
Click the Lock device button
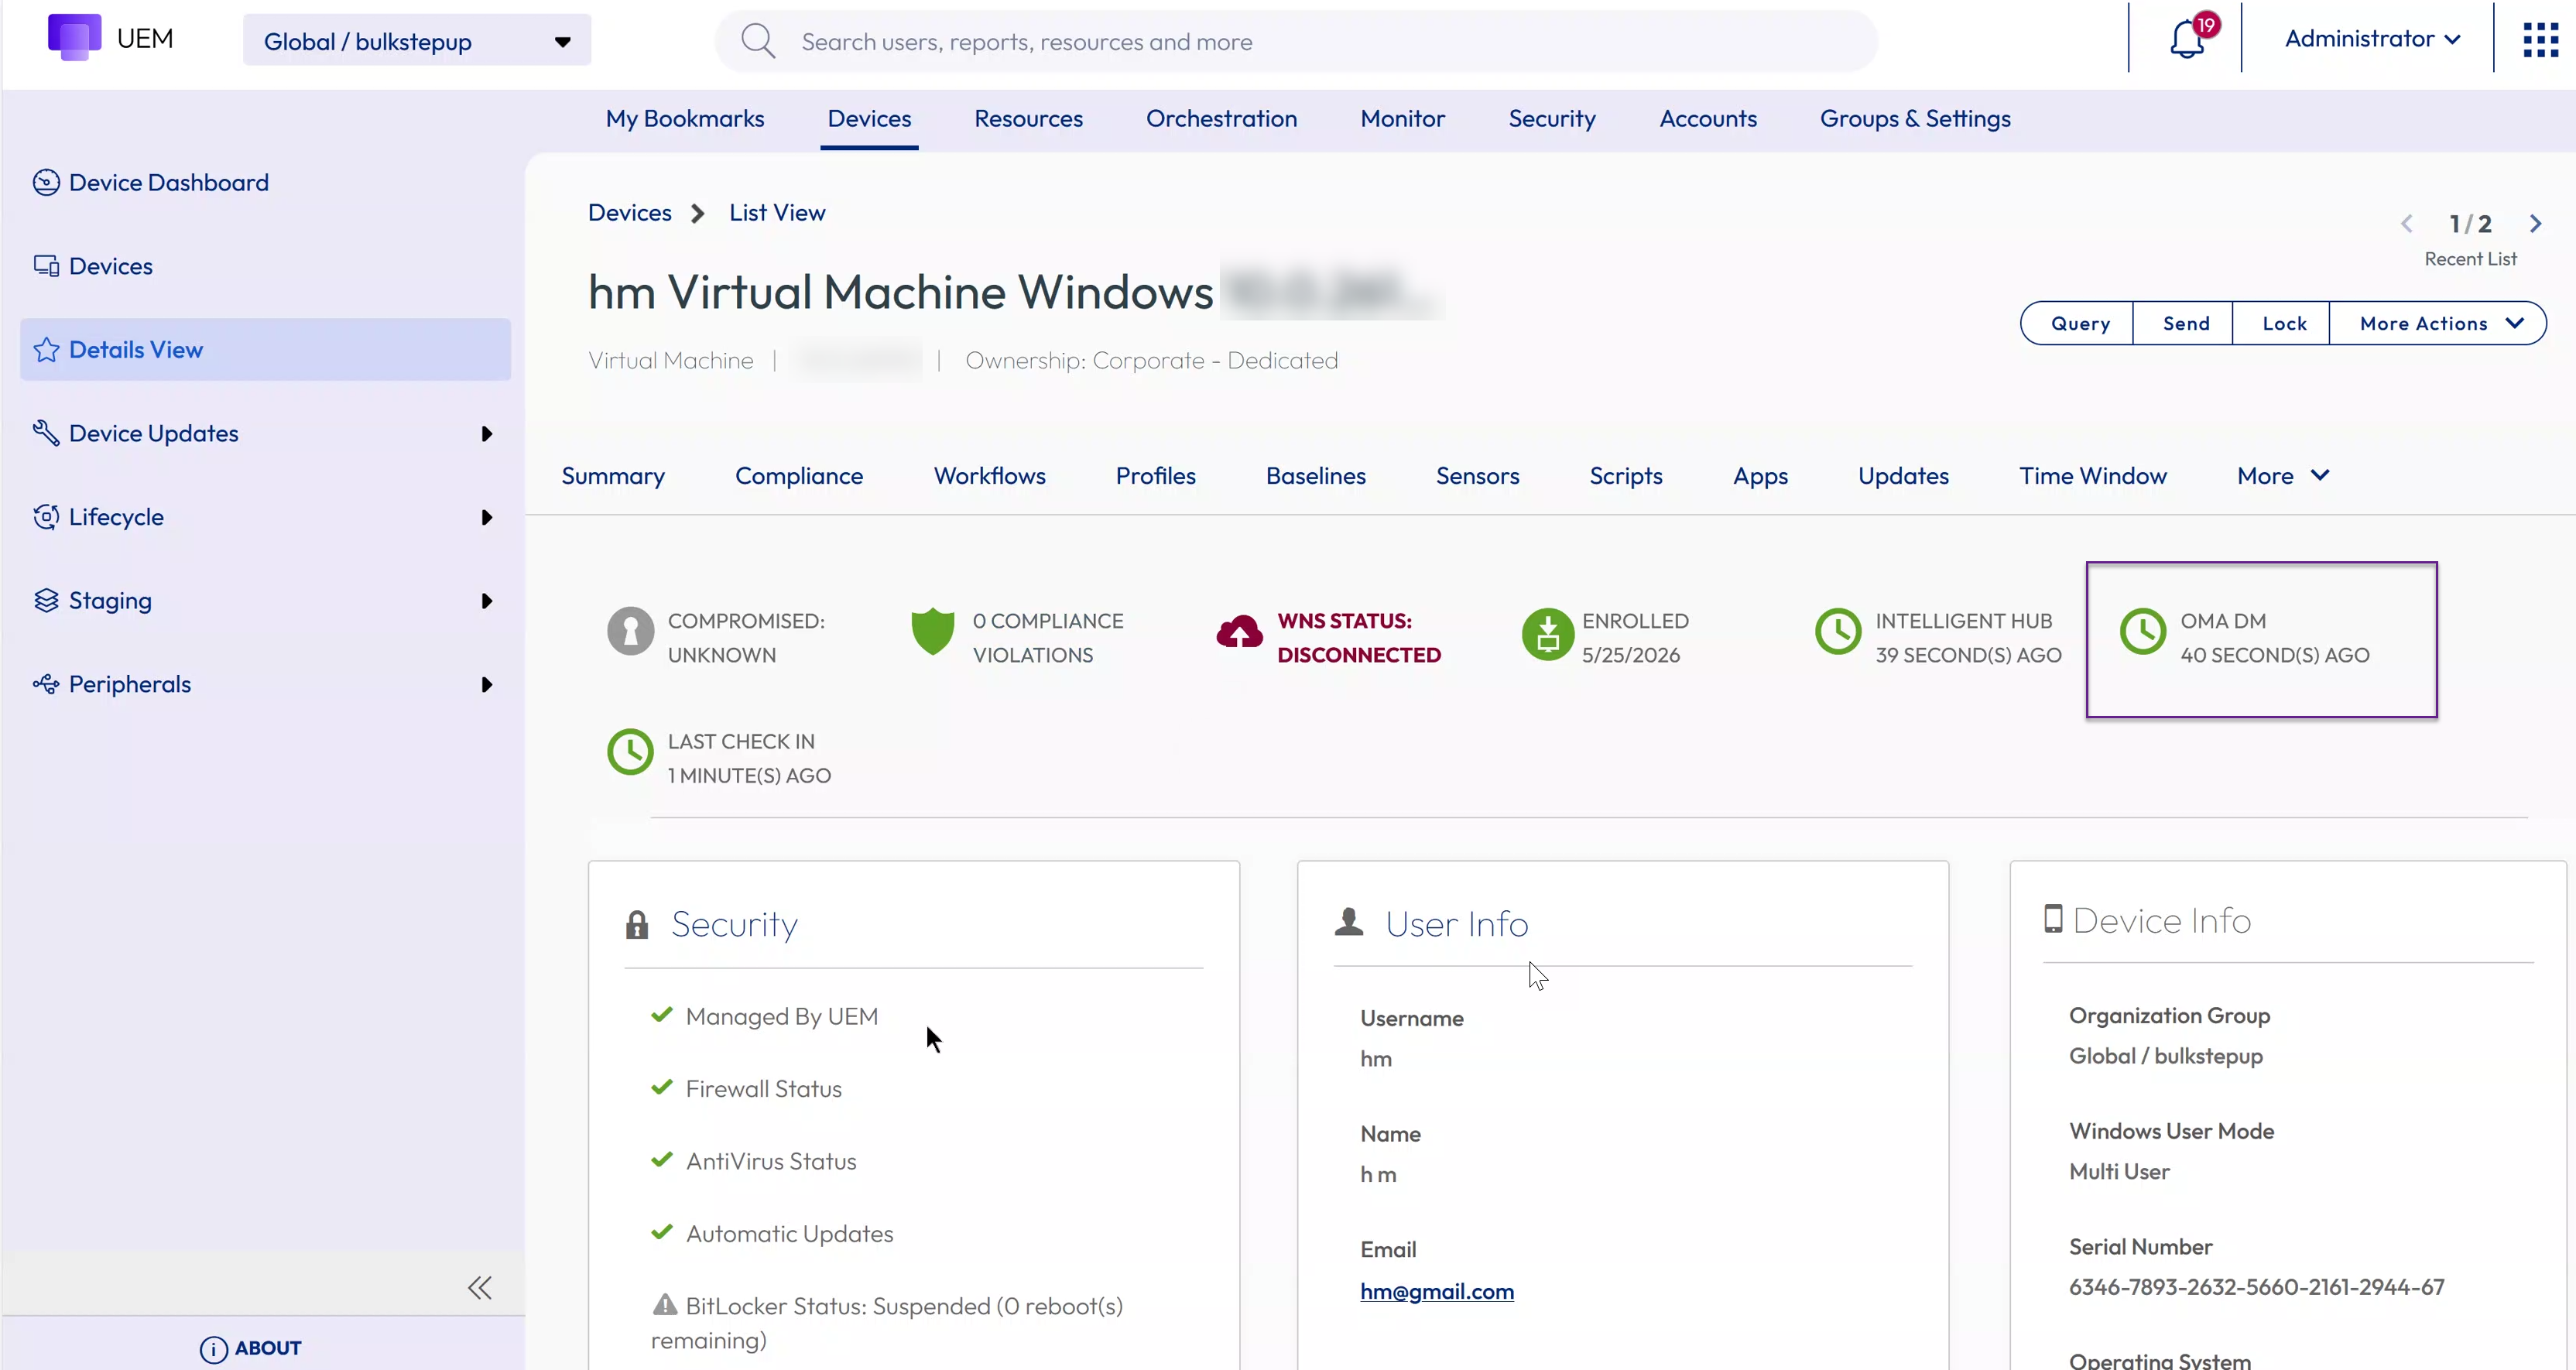coord(2283,323)
